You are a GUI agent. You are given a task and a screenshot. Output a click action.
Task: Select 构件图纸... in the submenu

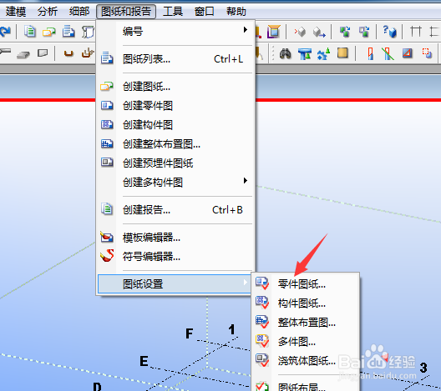click(x=306, y=303)
